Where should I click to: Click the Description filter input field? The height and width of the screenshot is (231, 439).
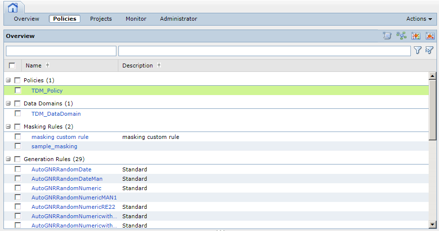[264, 51]
